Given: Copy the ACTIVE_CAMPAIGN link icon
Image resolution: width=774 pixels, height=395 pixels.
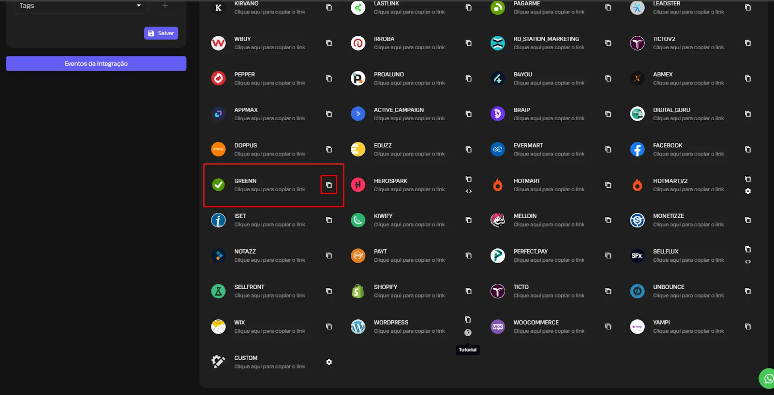Looking at the screenshot, I should pos(468,114).
